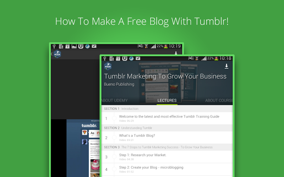Tap the USB icon in the front phone status bar
Viewport: 284px width, 177px height.
tap(105, 58)
